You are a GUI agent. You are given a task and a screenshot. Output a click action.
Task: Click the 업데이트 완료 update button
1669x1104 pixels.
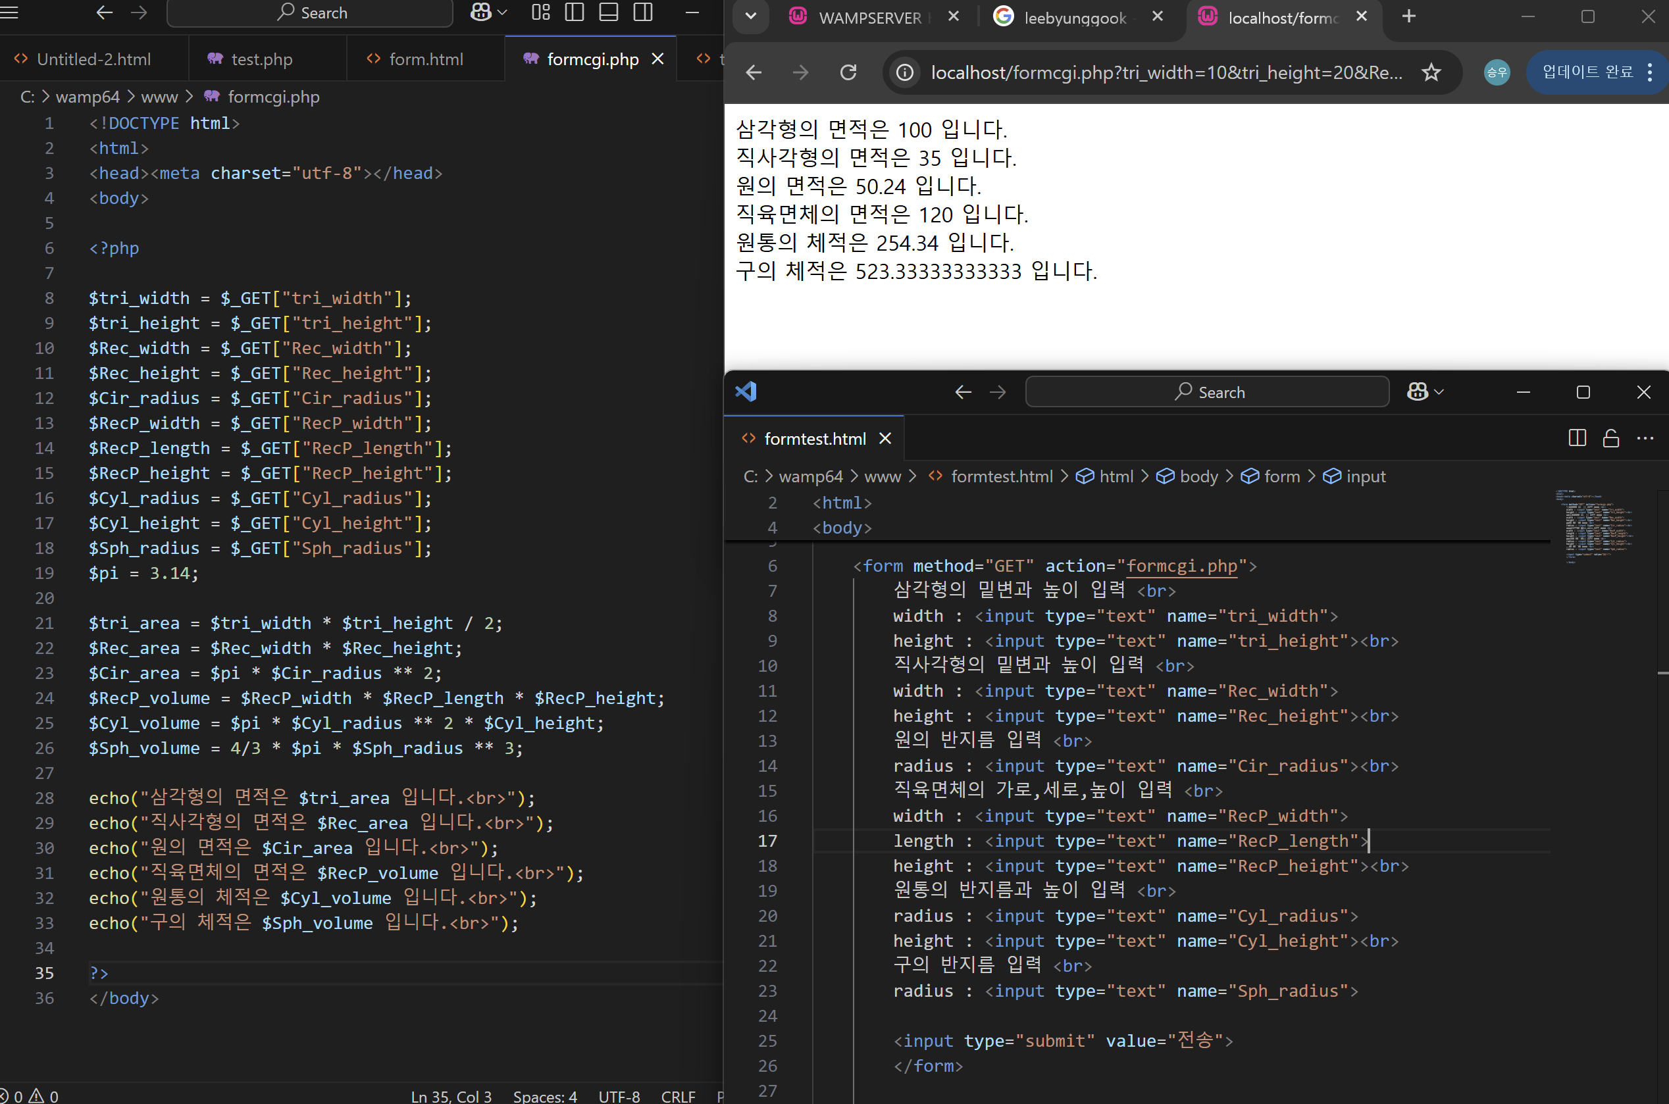[1587, 72]
